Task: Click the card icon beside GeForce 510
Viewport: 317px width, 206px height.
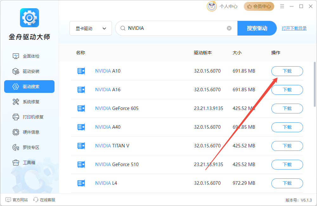Action: [81, 164]
